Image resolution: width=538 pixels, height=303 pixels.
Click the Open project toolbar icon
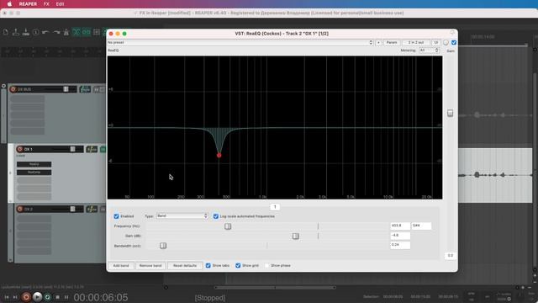click(15, 32)
